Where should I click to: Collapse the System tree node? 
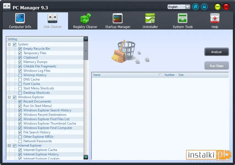click(x=9, y=45)
